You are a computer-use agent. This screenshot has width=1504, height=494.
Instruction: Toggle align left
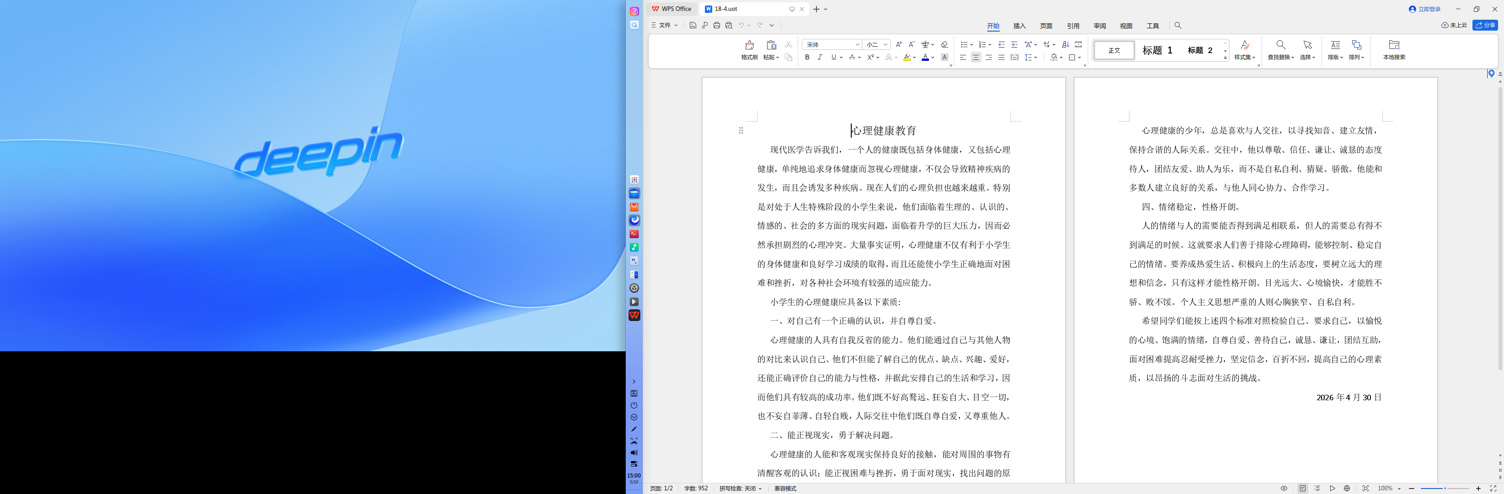coord(963,57)
